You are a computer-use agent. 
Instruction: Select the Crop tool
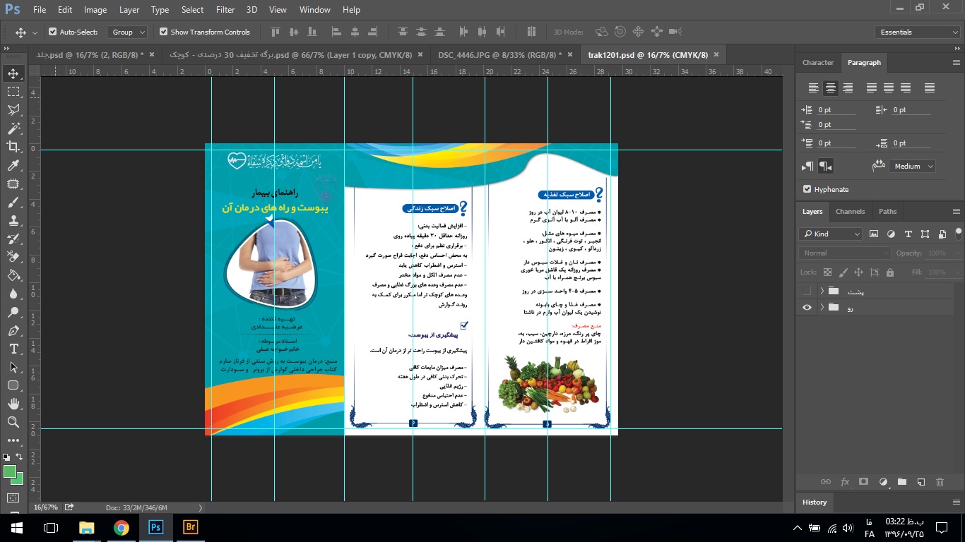13,147
